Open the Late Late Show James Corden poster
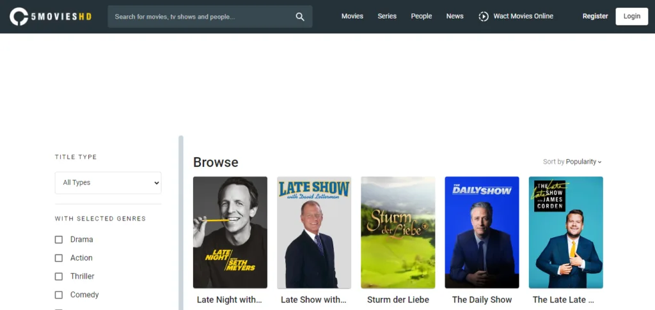This screenshot has height=310, width=655. coord(566,233)
